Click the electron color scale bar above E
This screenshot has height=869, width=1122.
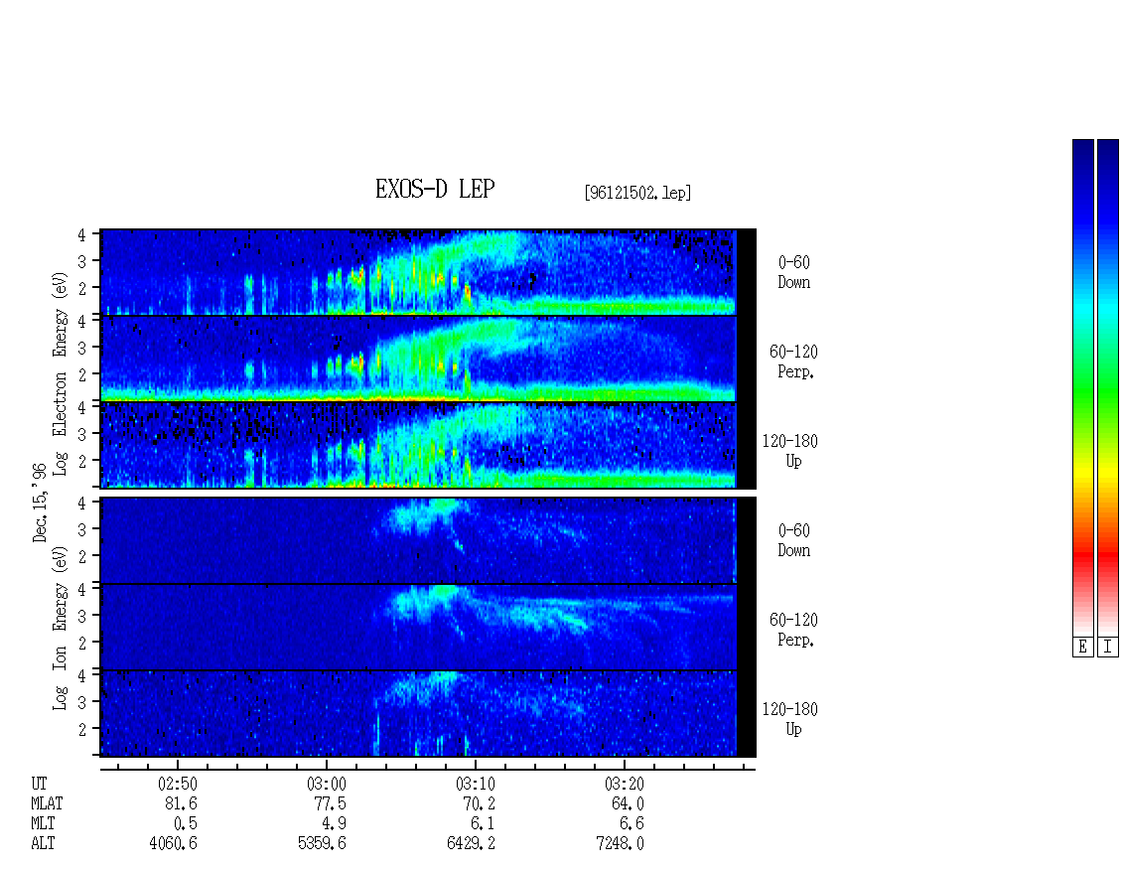tap(1082, 387)
